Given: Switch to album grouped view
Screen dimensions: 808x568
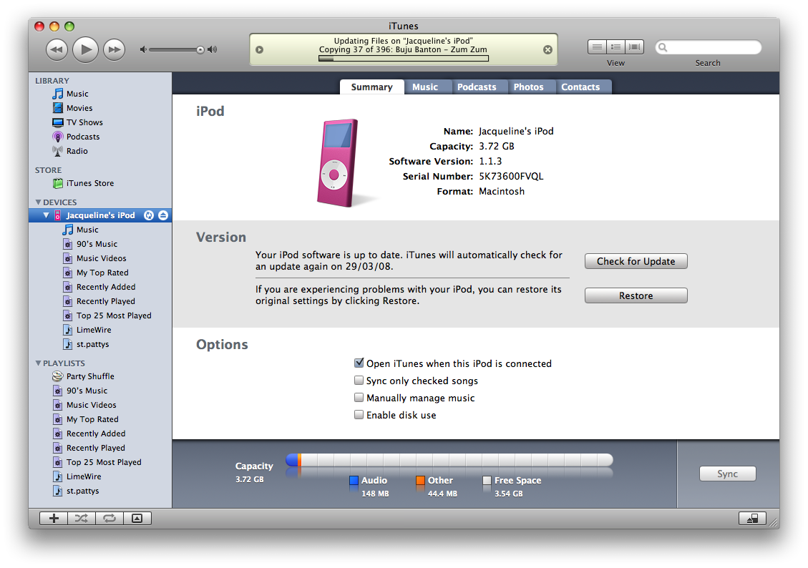Looking at the screenshot, I should [x=615, y=47].
